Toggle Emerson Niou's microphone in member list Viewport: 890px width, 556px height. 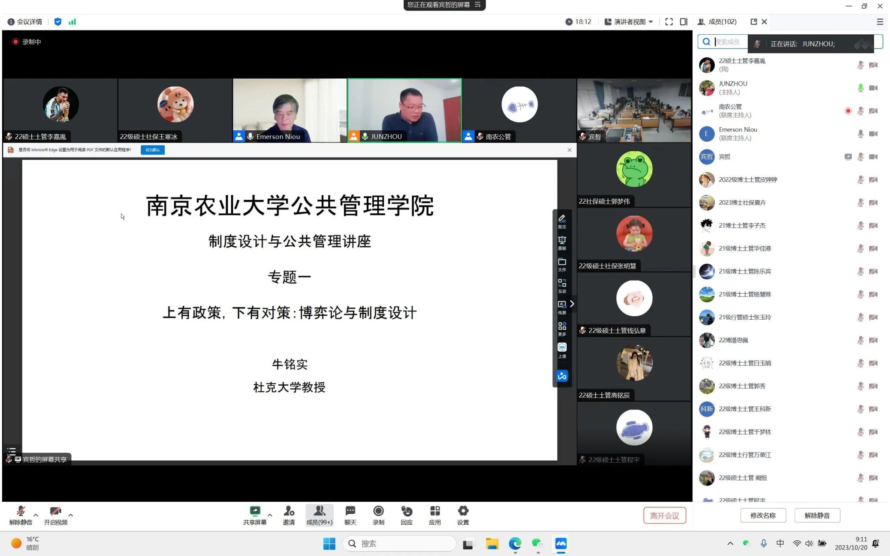click(x=860, y=134)
